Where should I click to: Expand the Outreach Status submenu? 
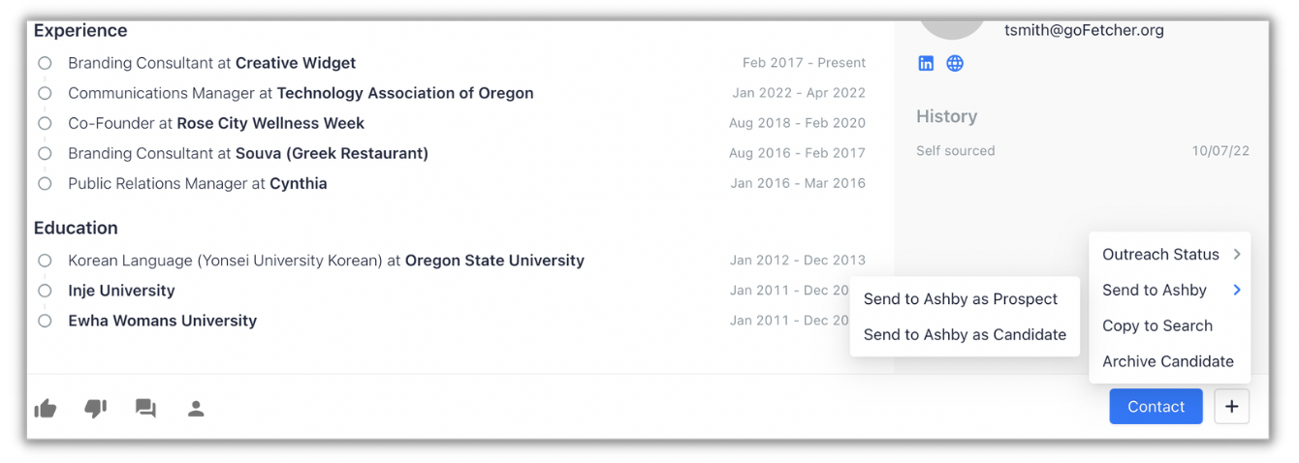[x=1170, y=254]
